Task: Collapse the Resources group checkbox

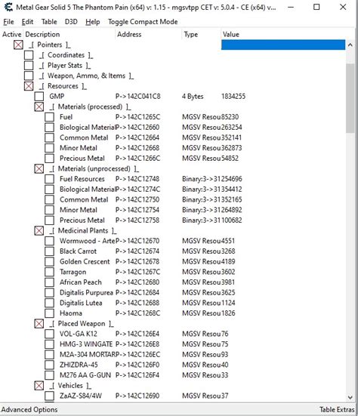Action: pyautogui.click(x=29, y=86)
